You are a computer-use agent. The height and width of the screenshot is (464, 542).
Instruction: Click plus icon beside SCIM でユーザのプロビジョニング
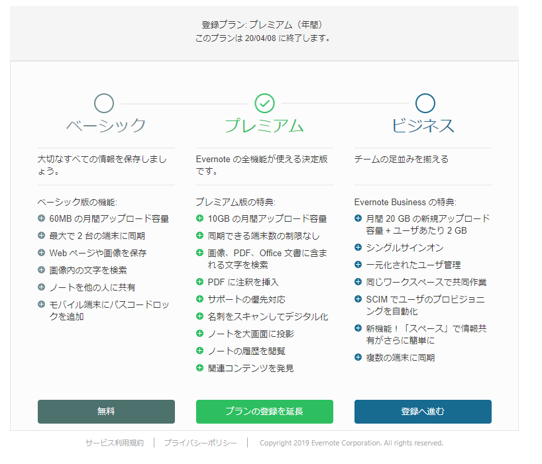point(358,299)
